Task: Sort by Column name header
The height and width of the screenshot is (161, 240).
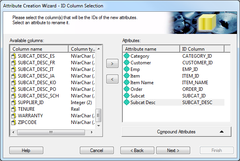Action: [x=39, y=49]
